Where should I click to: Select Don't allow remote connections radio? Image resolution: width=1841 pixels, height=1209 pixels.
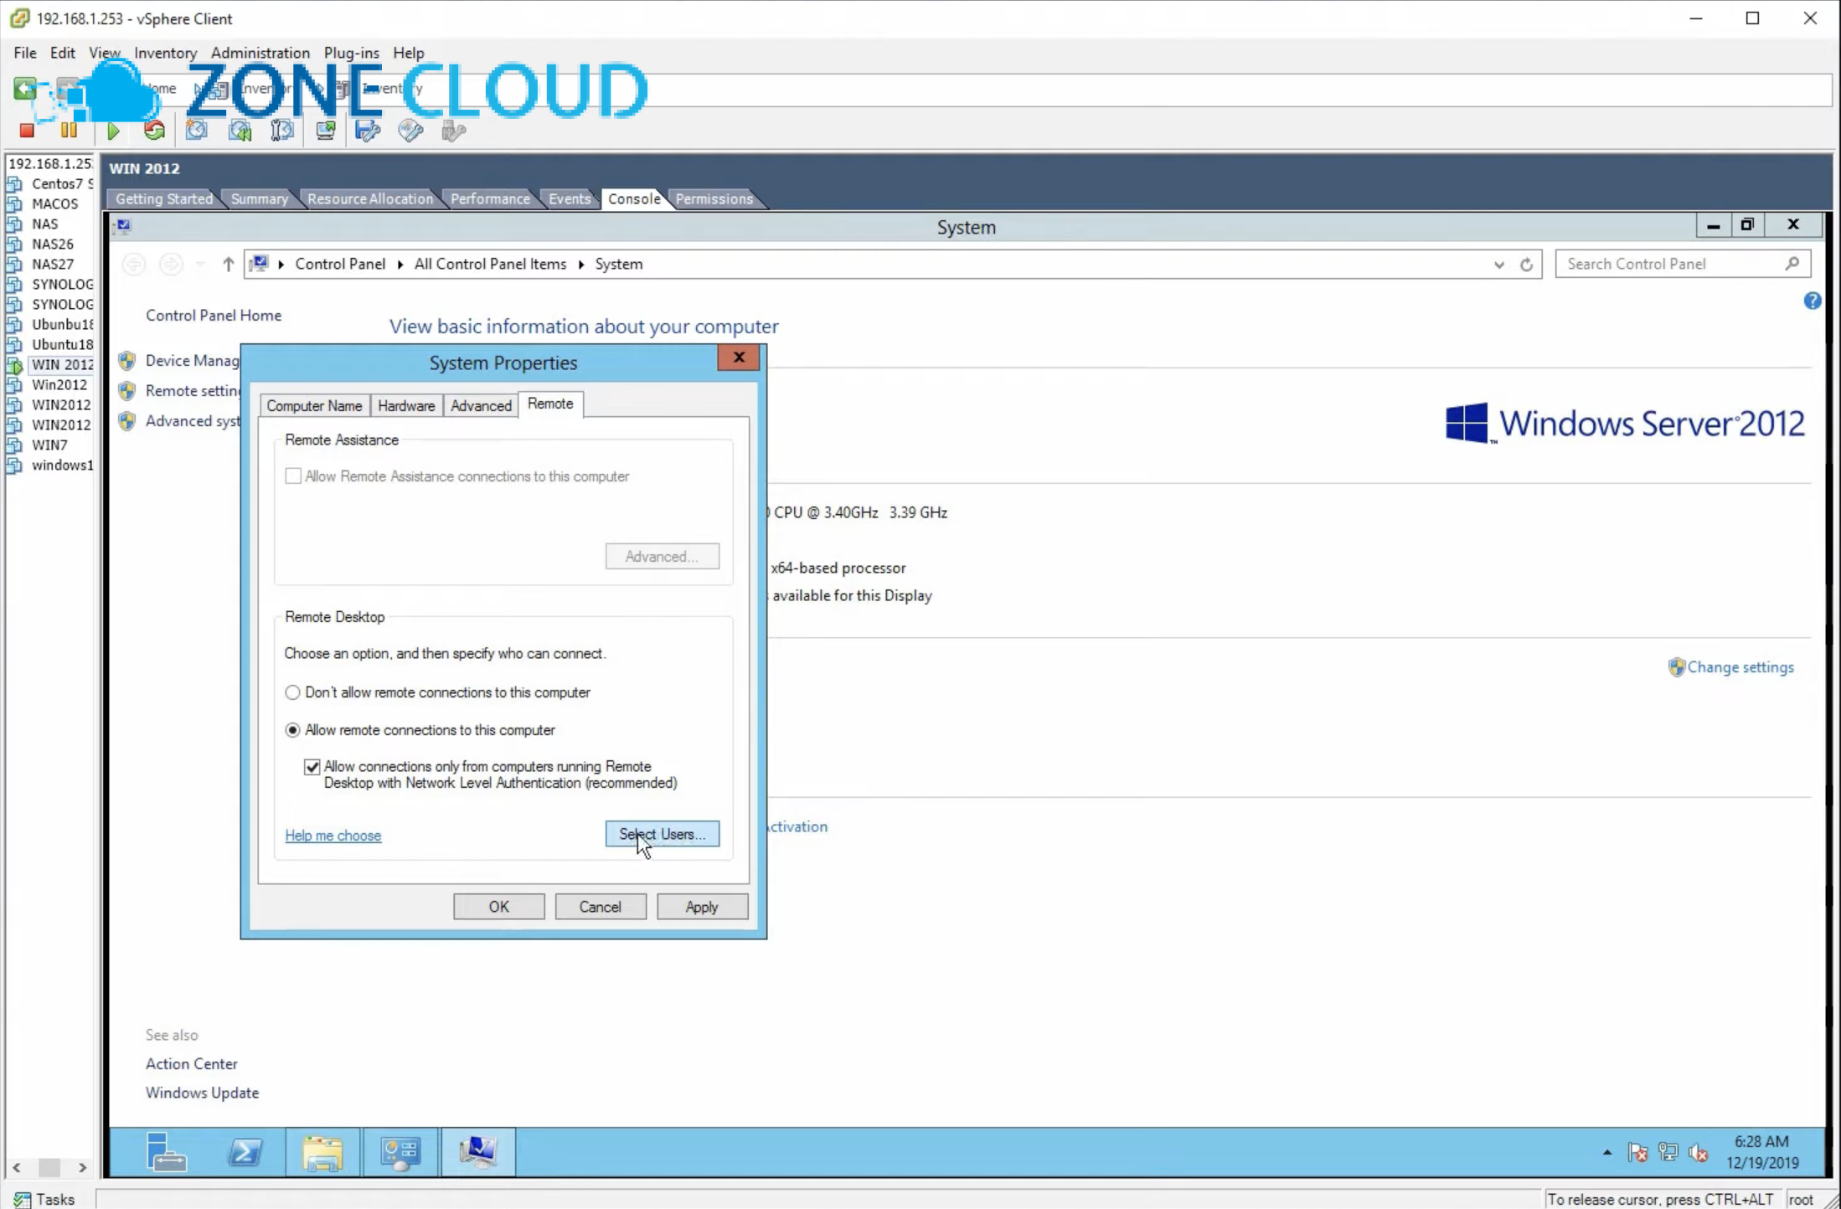pos(292,692)
